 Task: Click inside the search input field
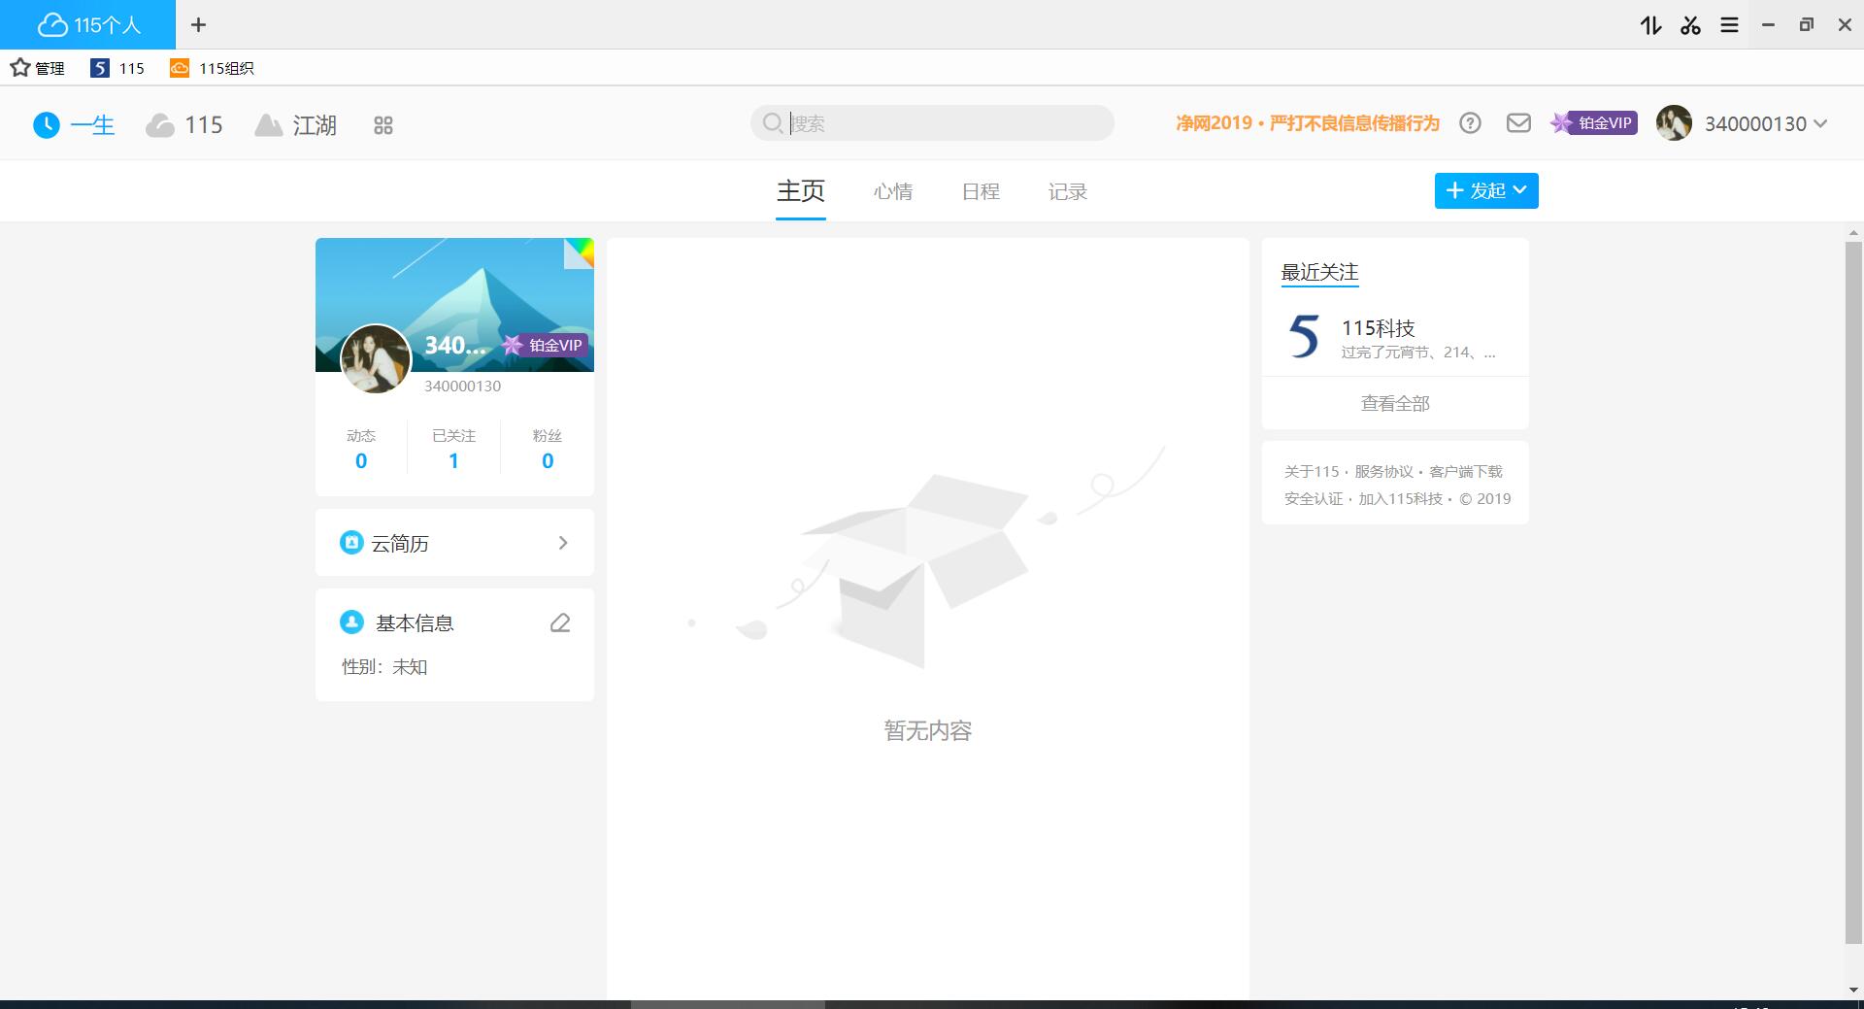932,122
